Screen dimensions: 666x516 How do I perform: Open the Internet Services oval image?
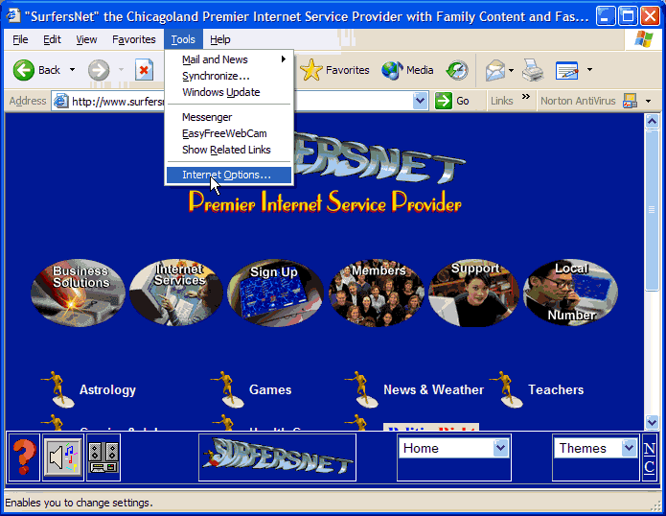tap(176, 293)
